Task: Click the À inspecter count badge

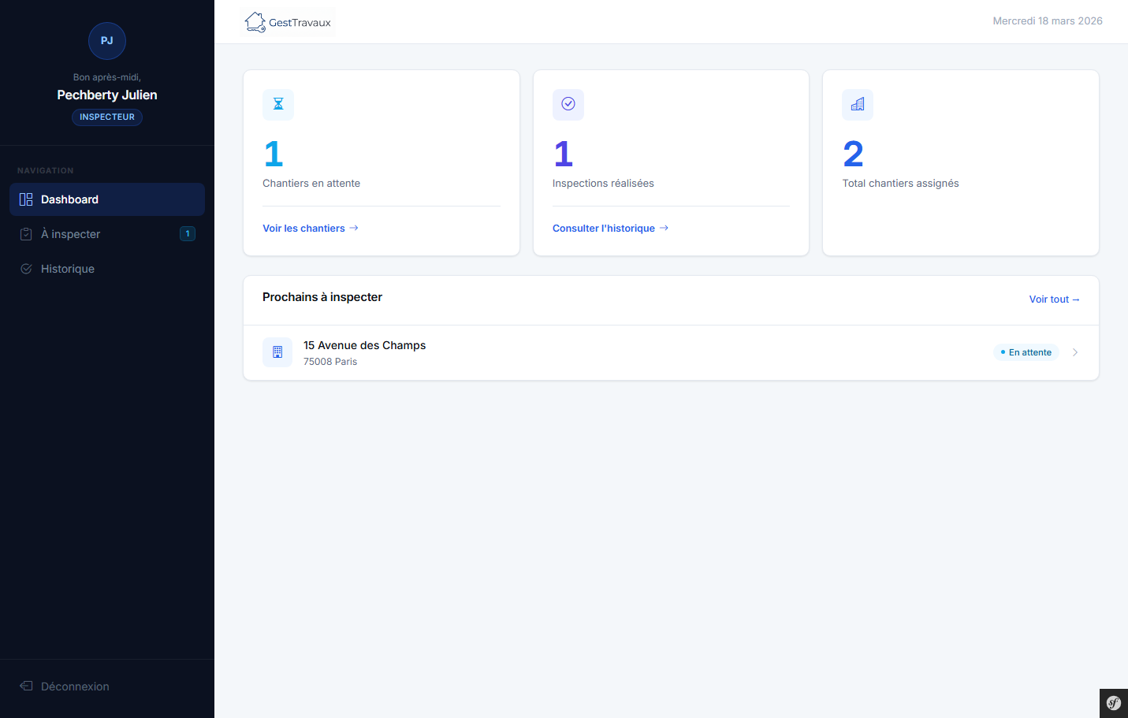Action: [188, 234]
